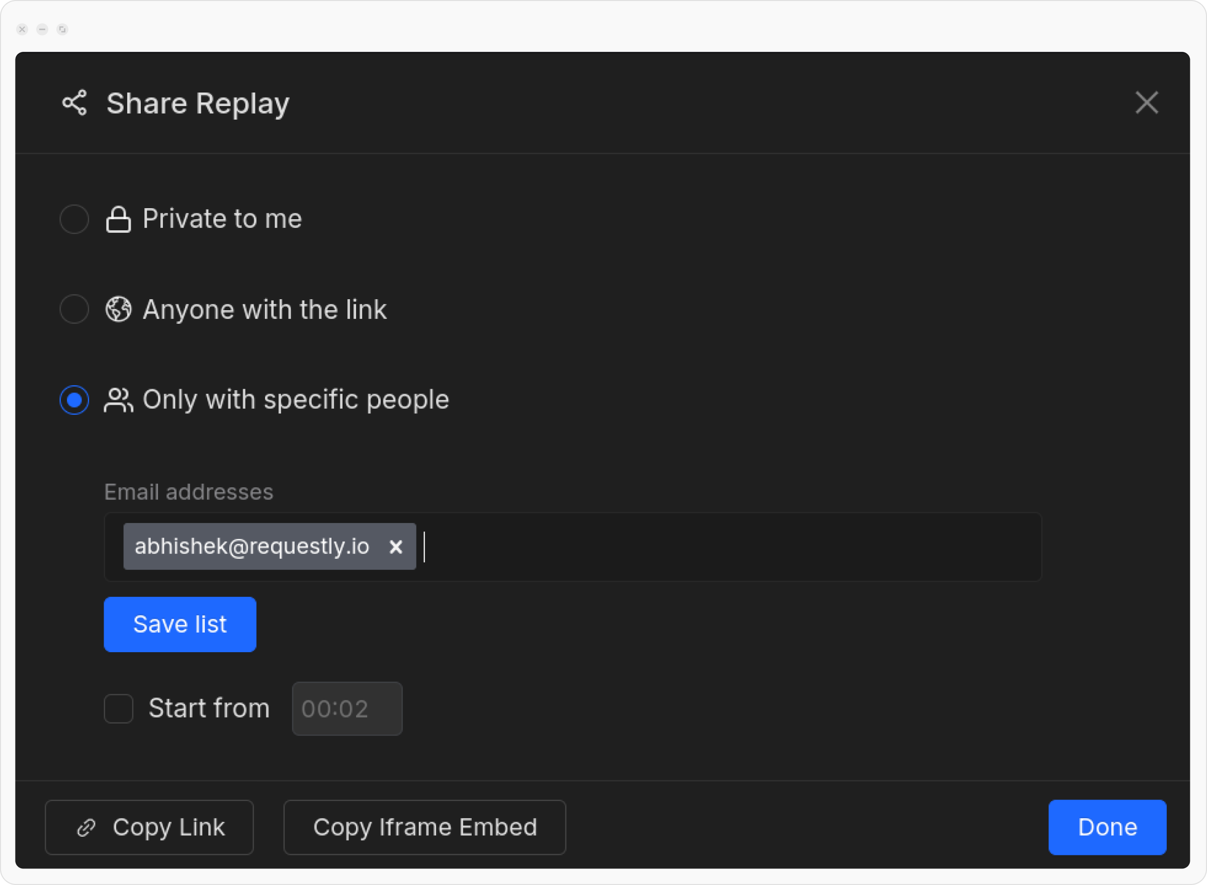Select the Private to me sharing option

(x=74, y=219)
